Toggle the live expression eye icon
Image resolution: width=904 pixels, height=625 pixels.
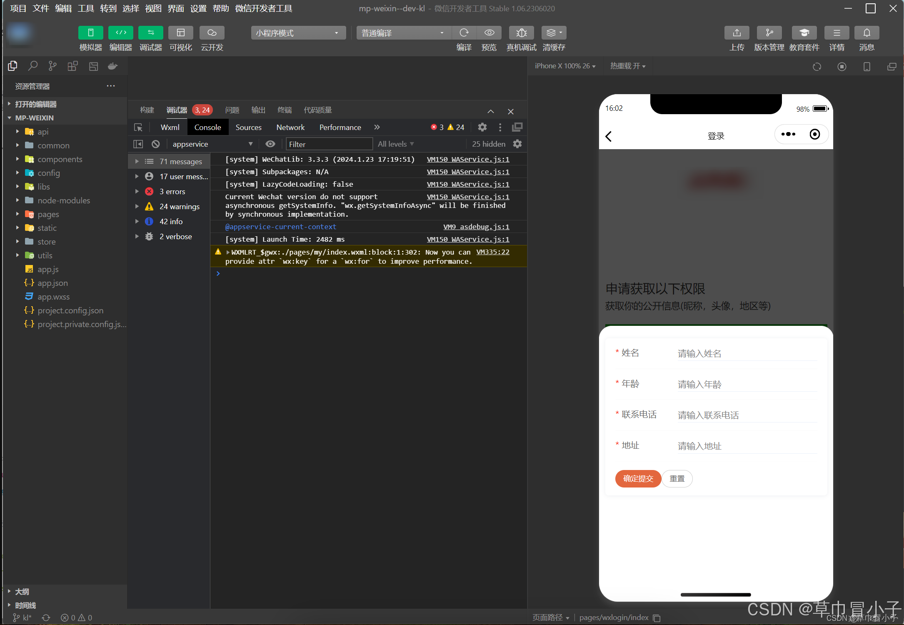pyautogui.click(x=270, y=144)
